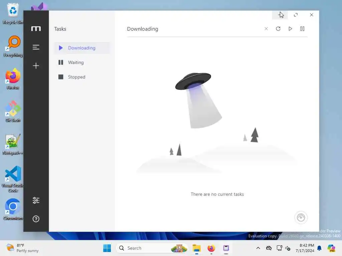Resume all tasks with play icon
This screenshot has height=256, width=342.
coord(290,29)
